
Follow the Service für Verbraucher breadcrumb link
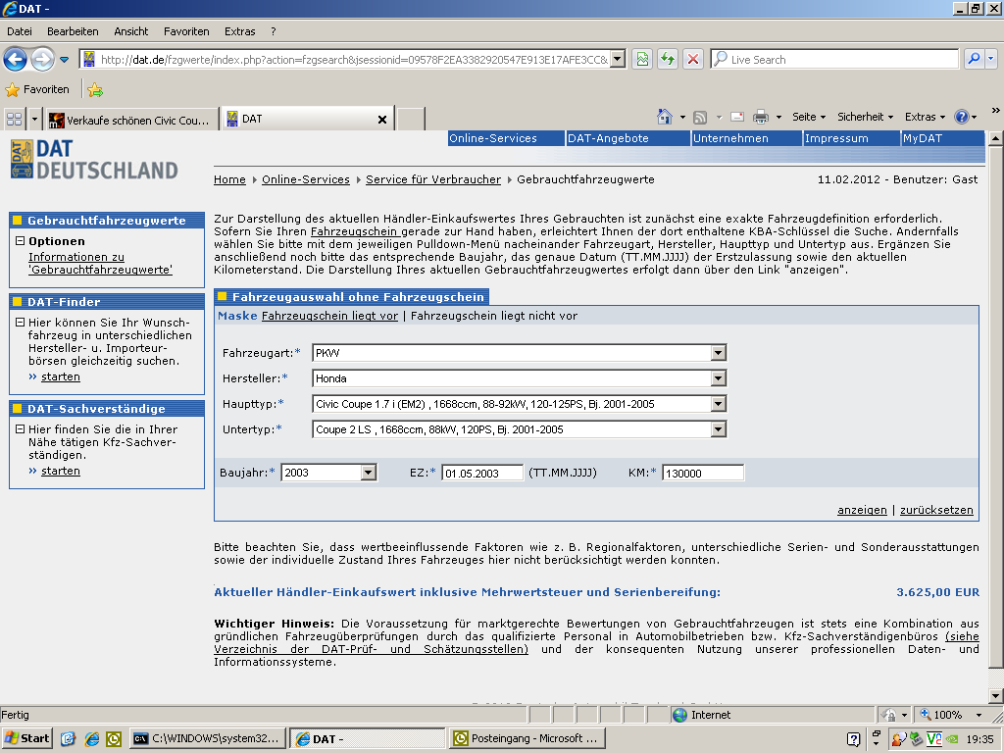point(432,179)
